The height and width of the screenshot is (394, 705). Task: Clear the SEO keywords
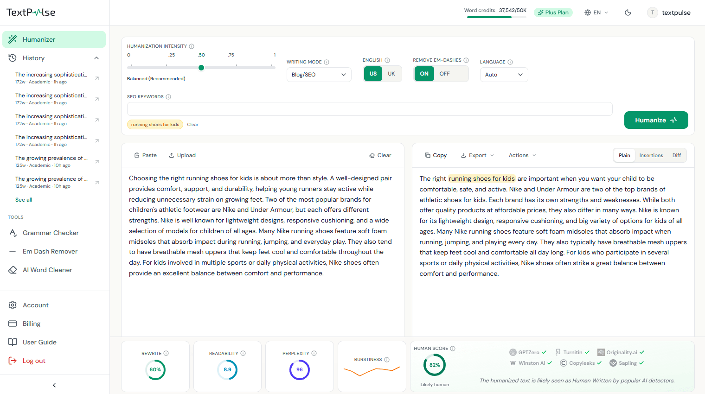[x=192, y=125]
